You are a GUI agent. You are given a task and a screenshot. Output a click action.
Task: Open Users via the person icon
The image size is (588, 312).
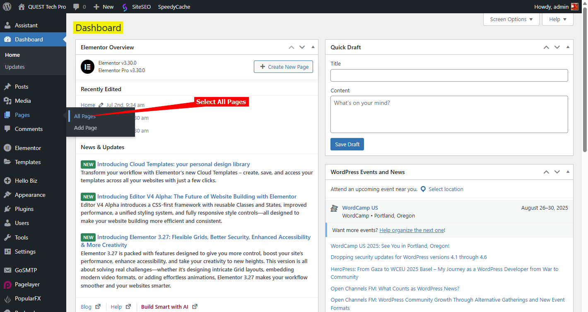pyautogui.click(x=7, y=223)
